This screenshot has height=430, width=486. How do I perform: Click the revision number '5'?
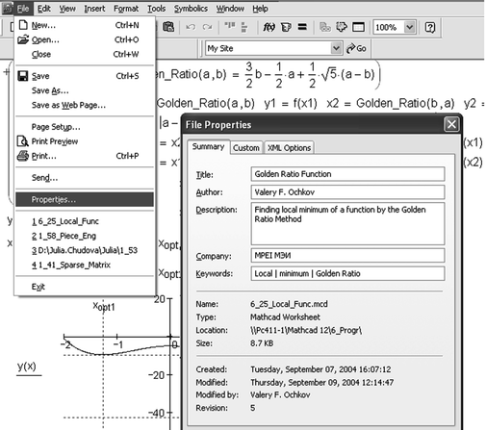(253, 408)
